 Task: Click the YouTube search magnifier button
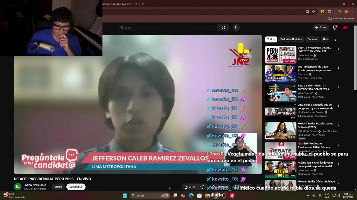pyautogui.click(x=223, y=27)
